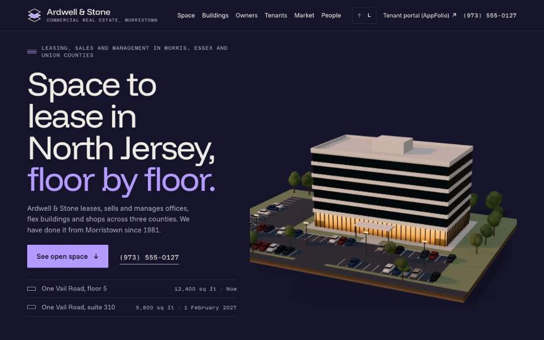Open the Space menu item
The image size is (544, 340).
coord(186,15)
